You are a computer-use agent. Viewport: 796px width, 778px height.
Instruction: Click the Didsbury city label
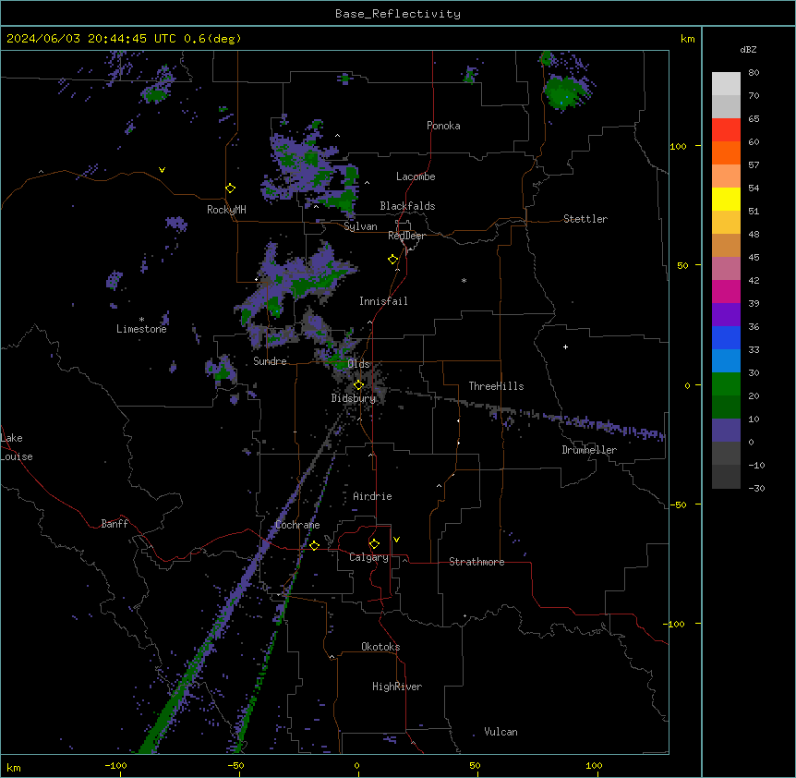point(354,398)
